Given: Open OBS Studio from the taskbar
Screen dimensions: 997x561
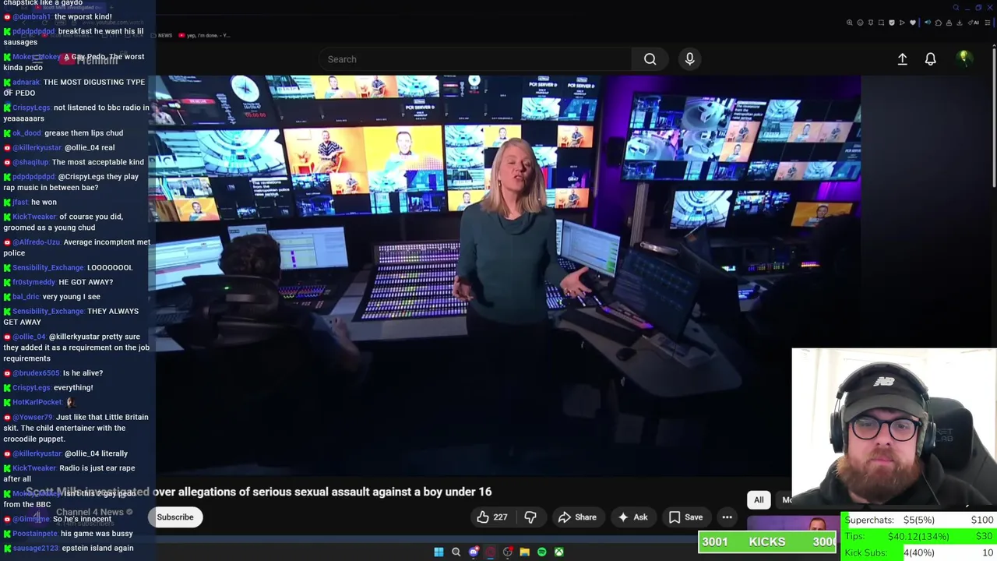Looking at the screenshot, I should pyautogui.click(x=508, y=552).
